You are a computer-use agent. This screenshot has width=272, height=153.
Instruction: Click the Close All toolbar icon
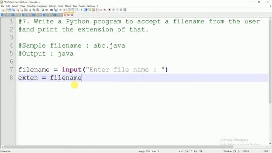pos(22,10)
